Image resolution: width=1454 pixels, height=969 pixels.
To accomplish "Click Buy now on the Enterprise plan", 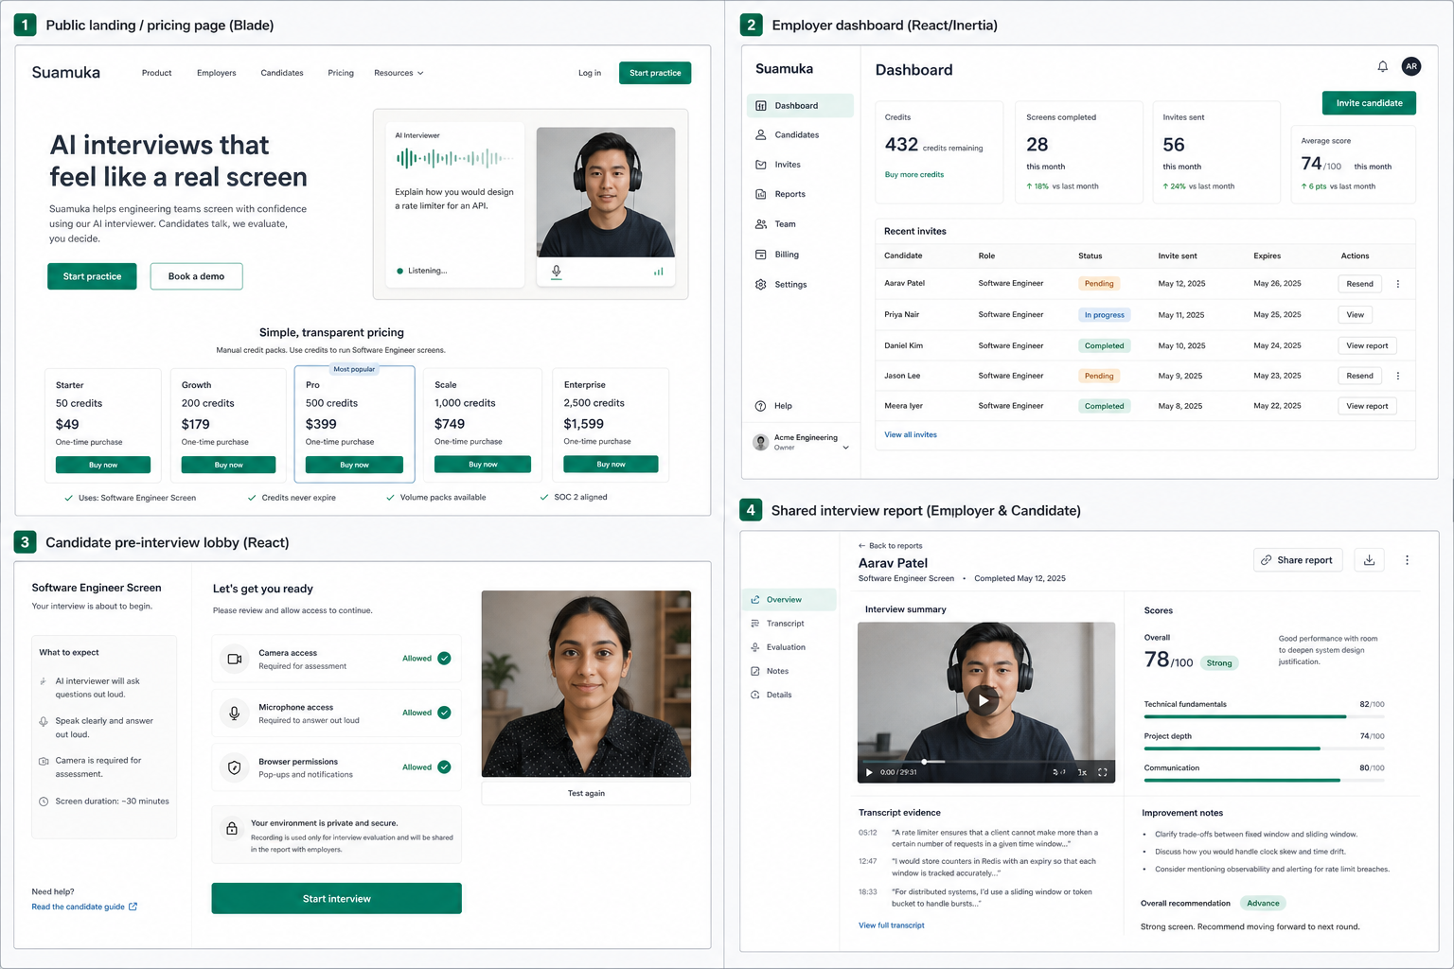I will tap(611, 465).
